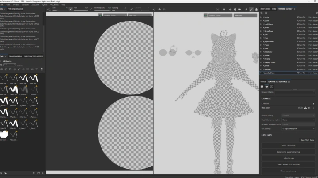Viewport: 318px width, 178px height.
Task: Toggle Size pen pressure button
Action: [x=70, y=9]
